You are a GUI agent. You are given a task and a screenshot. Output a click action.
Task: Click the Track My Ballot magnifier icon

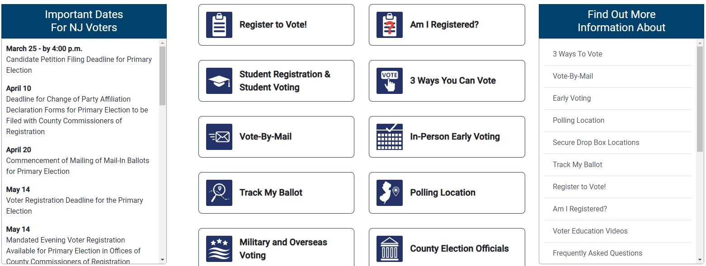[x=219, y=193]
